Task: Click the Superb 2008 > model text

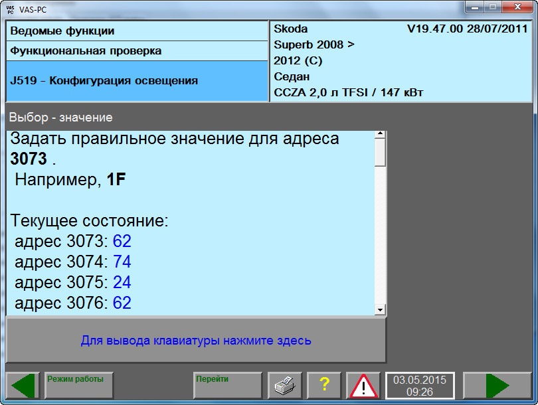Action: pos(314,44)
